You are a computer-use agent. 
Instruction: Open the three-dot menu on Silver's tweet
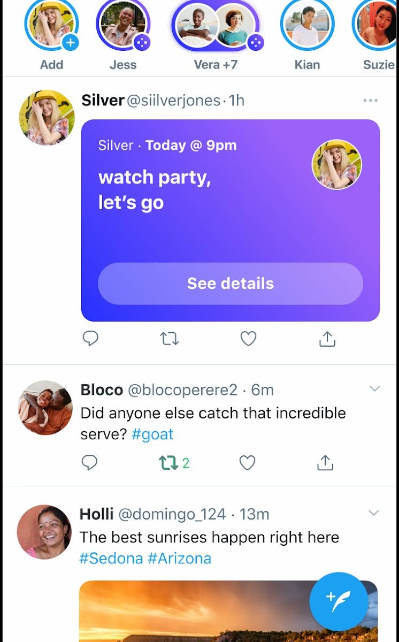click(x=370, y=101)
